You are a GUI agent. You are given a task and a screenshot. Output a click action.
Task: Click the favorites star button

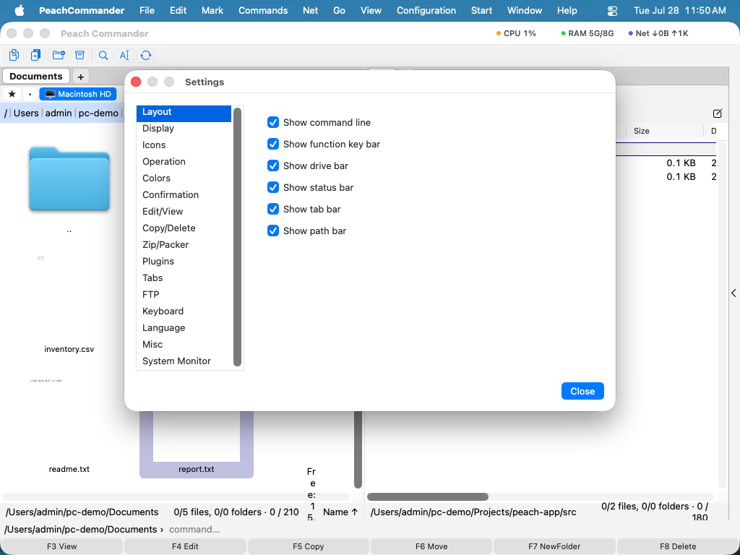point(12,94)
